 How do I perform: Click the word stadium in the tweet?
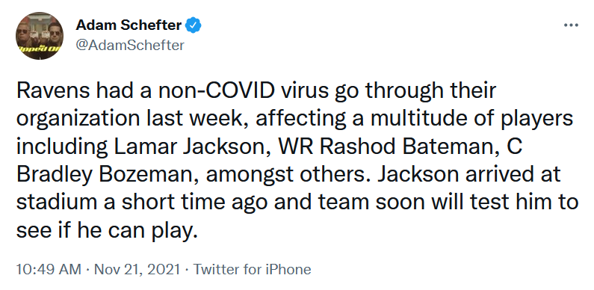[57, 203]
